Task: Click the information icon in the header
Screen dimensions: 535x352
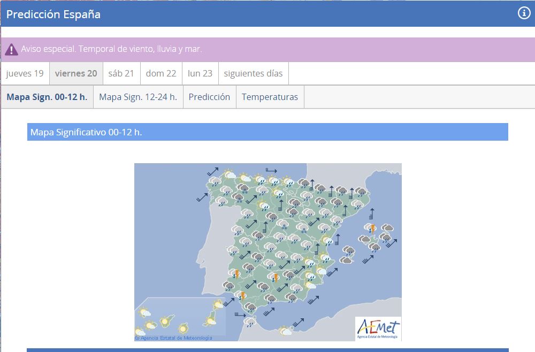Action: point(524,14)
